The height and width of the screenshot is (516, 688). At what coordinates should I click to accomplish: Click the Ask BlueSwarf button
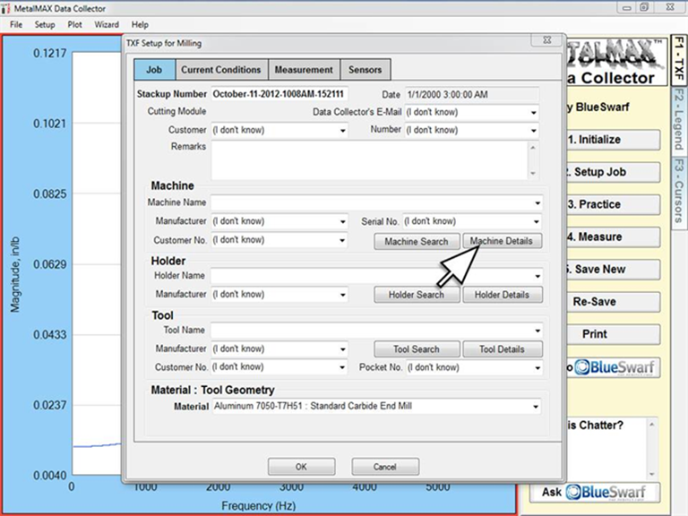click(595, 493)
